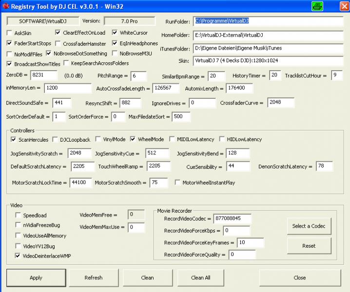Click the RunFolder path field
The width and height of the screenshot is (350, 292).
[268, 21]
